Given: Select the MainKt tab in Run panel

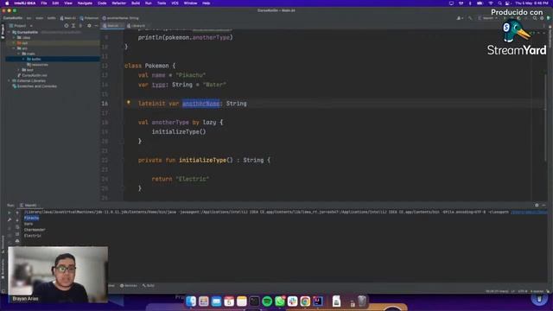Looking at the screenshot, I should pos(29,206).
